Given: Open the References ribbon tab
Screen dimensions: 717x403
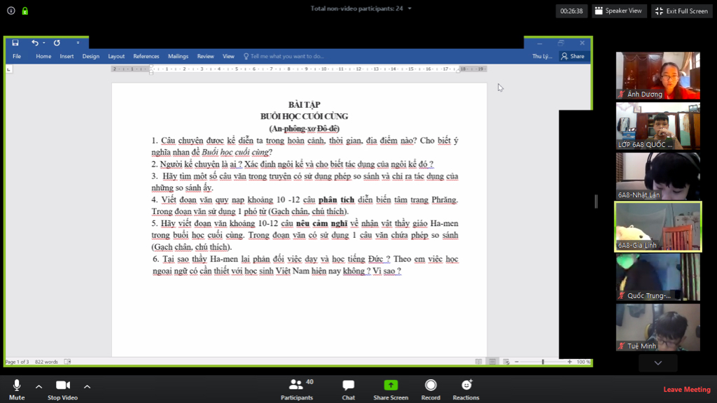Looking at the screenshot, I should (x=146, y=57).
